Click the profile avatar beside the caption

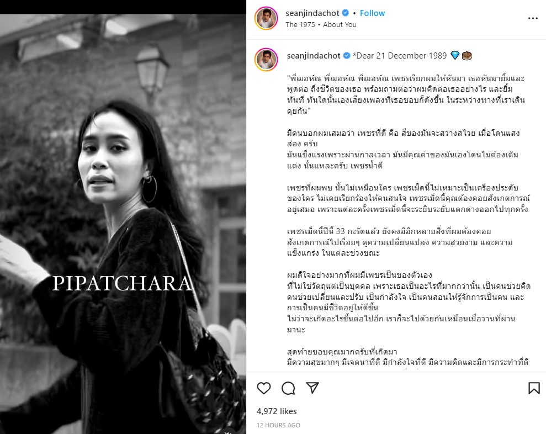(x=266, y=60)
